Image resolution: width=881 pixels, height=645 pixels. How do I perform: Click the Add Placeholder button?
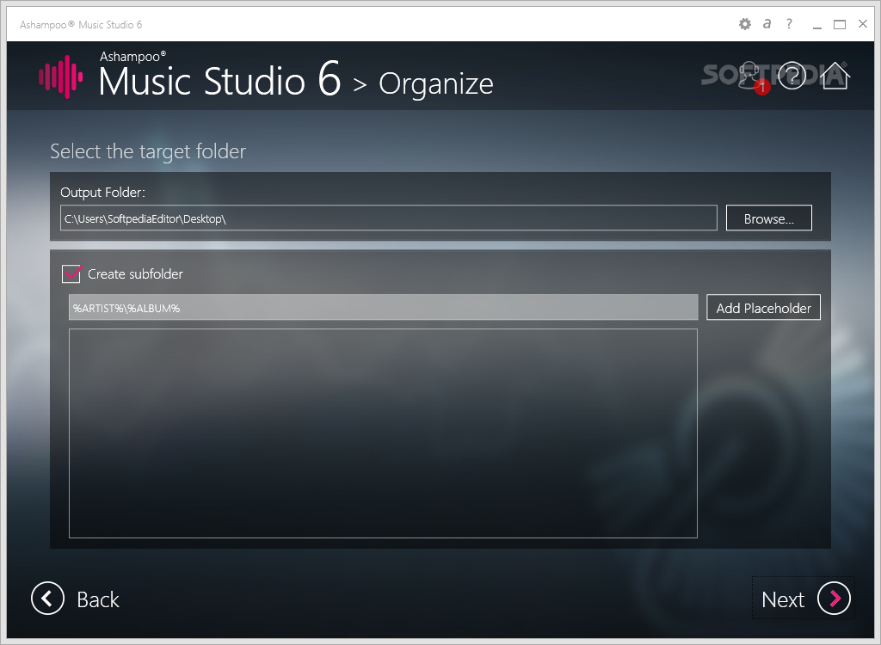[764, 307]
